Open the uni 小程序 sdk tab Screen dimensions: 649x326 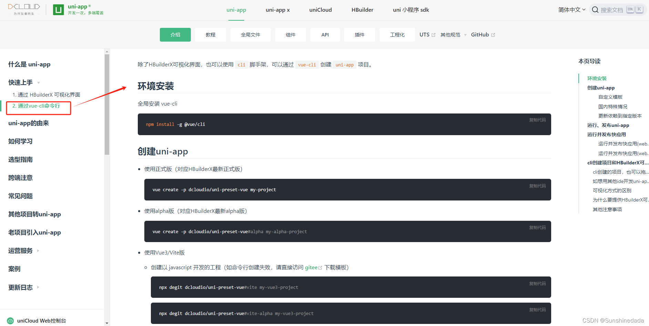pos(411,10)
